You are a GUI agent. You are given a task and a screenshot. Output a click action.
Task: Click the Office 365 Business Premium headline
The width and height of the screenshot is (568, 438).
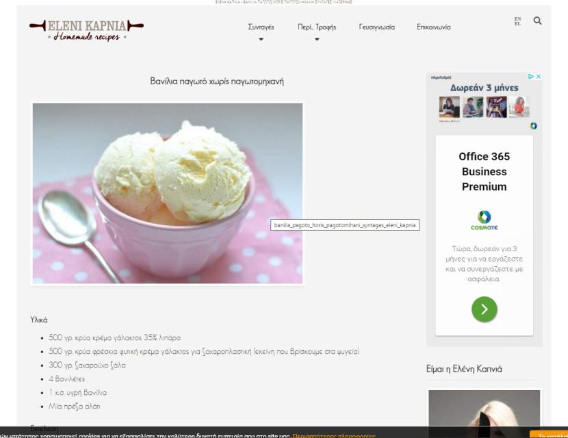[x=485, y=171]
